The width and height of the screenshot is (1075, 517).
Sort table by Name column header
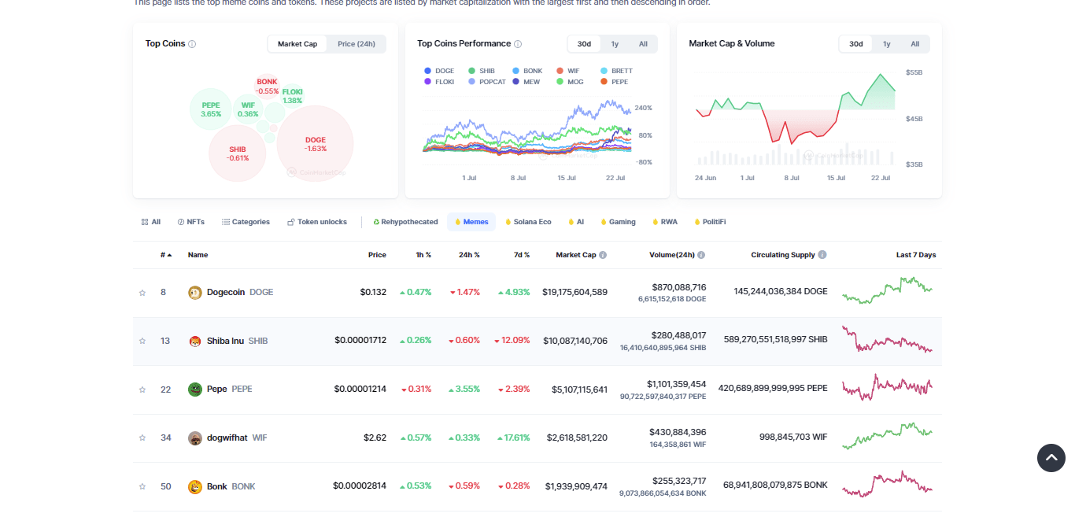(198, 255)
